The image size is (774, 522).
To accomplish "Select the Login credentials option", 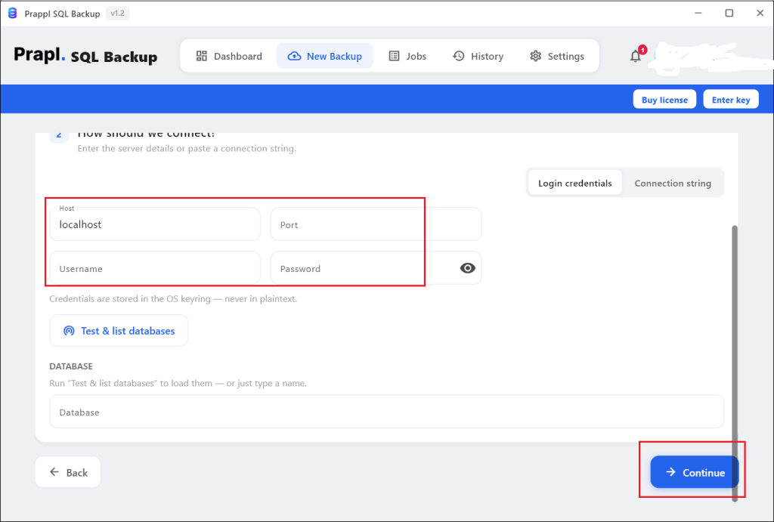I will [x=575, y=183].
